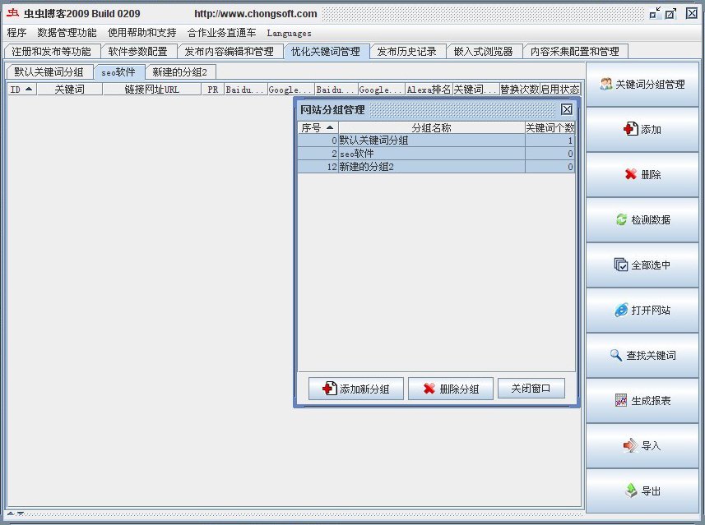Click the 关闭窗口 button
The height and width of the screenshot is (525, 705).
531,388
